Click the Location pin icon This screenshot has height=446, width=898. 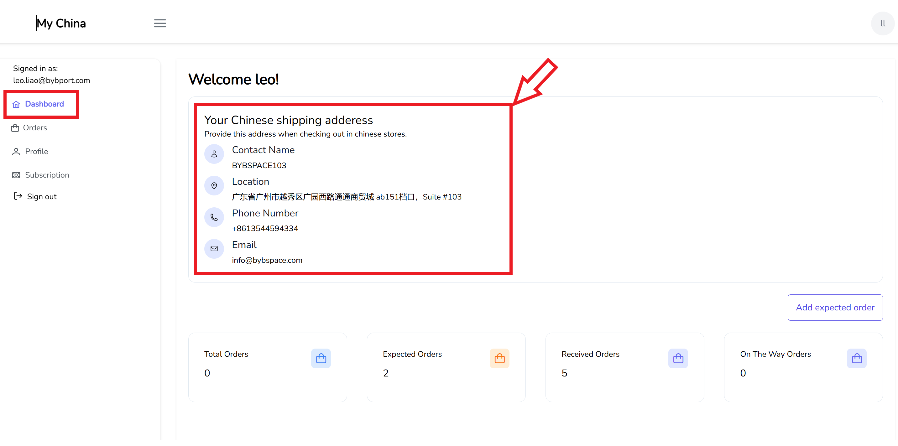click(214, 185)
